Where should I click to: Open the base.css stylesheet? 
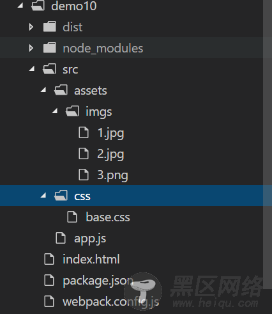pyautogui.click(x=108, y=217)
